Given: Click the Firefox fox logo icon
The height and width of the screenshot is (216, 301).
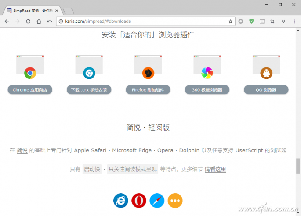Looking at the screenshot, I should tap(148, 73).
